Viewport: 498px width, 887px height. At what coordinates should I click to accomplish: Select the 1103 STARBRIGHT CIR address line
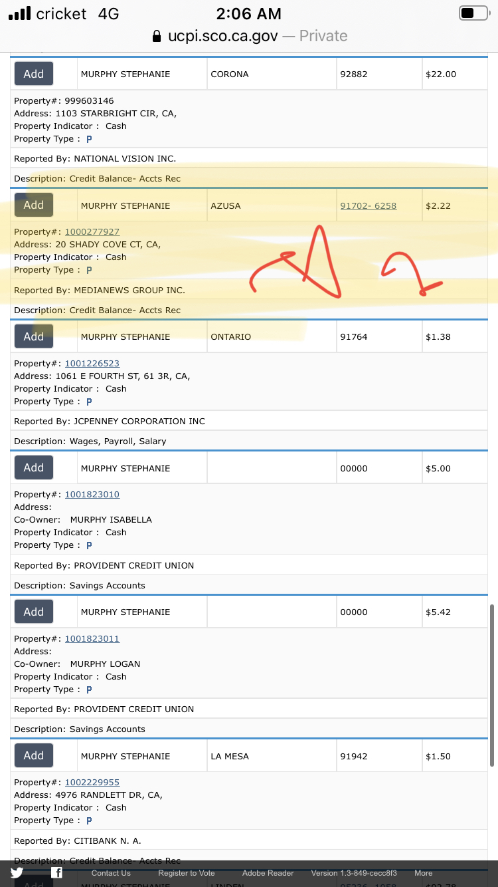(x=95, y=114)
